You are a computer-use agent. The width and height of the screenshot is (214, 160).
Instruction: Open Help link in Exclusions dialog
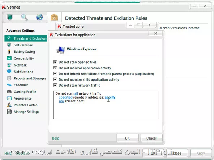tap(56, 138)
